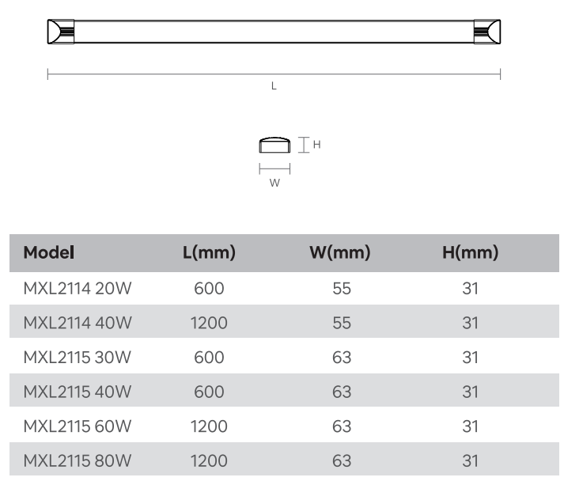Click the MXL2114 20W model row

click(284, 289)
